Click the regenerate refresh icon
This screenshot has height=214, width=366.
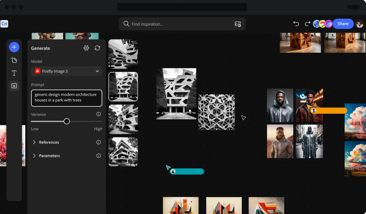pyautogui.click(x=97, y=48)
